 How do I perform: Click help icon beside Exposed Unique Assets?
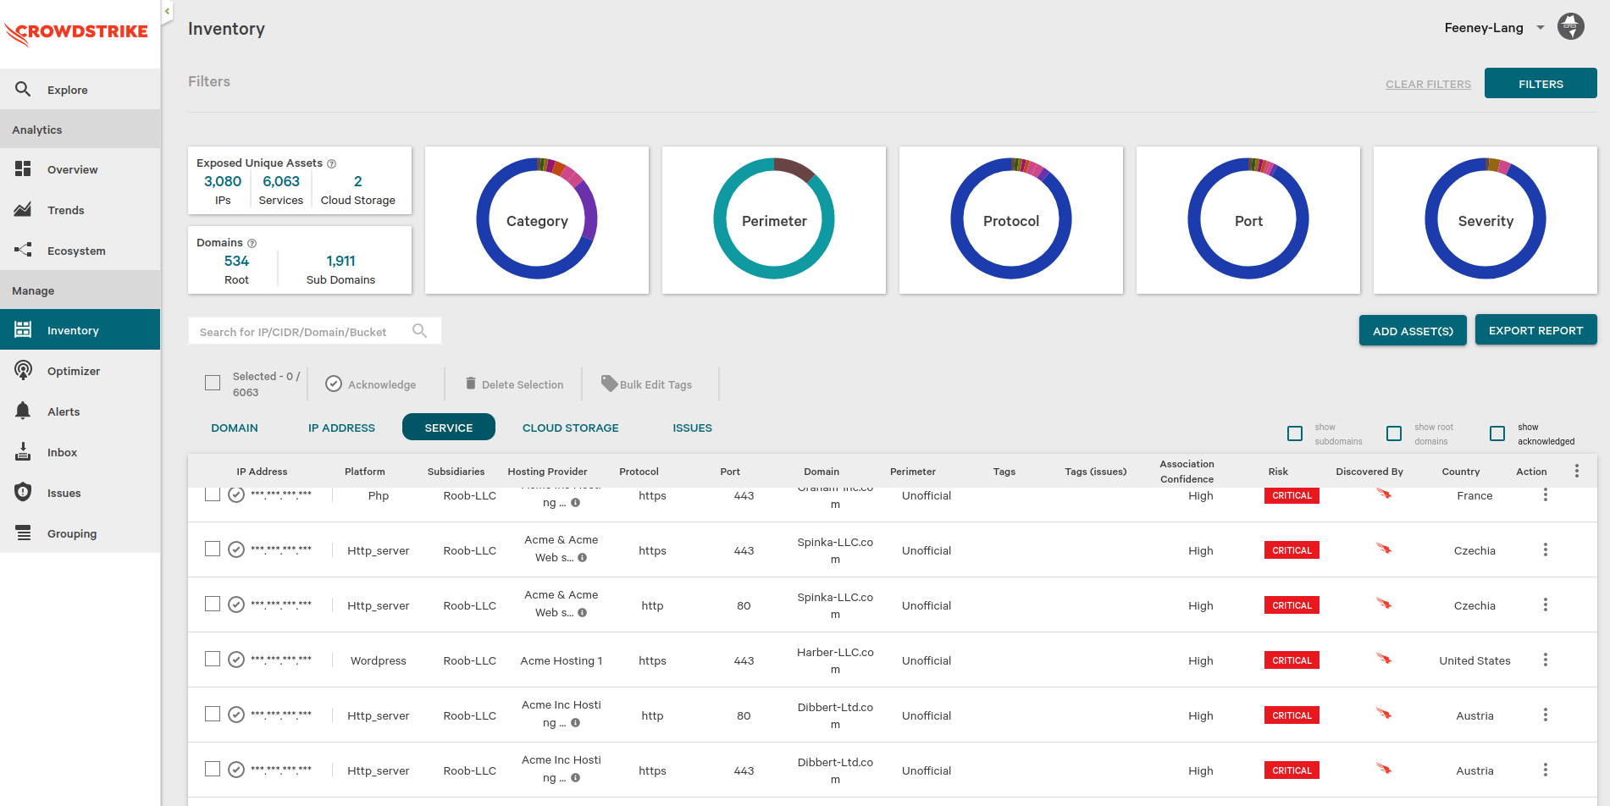tap(332, 163)
